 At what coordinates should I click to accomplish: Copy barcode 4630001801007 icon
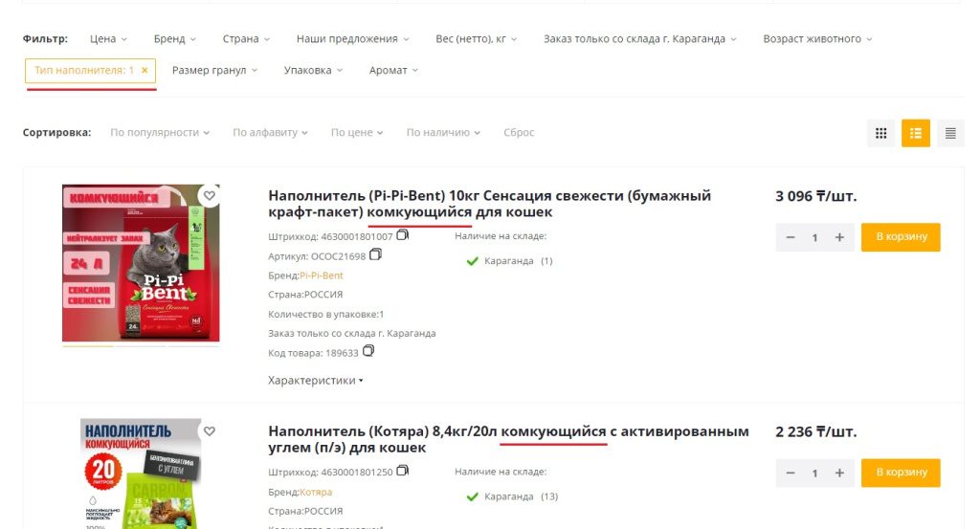click(x=403, y=234)
